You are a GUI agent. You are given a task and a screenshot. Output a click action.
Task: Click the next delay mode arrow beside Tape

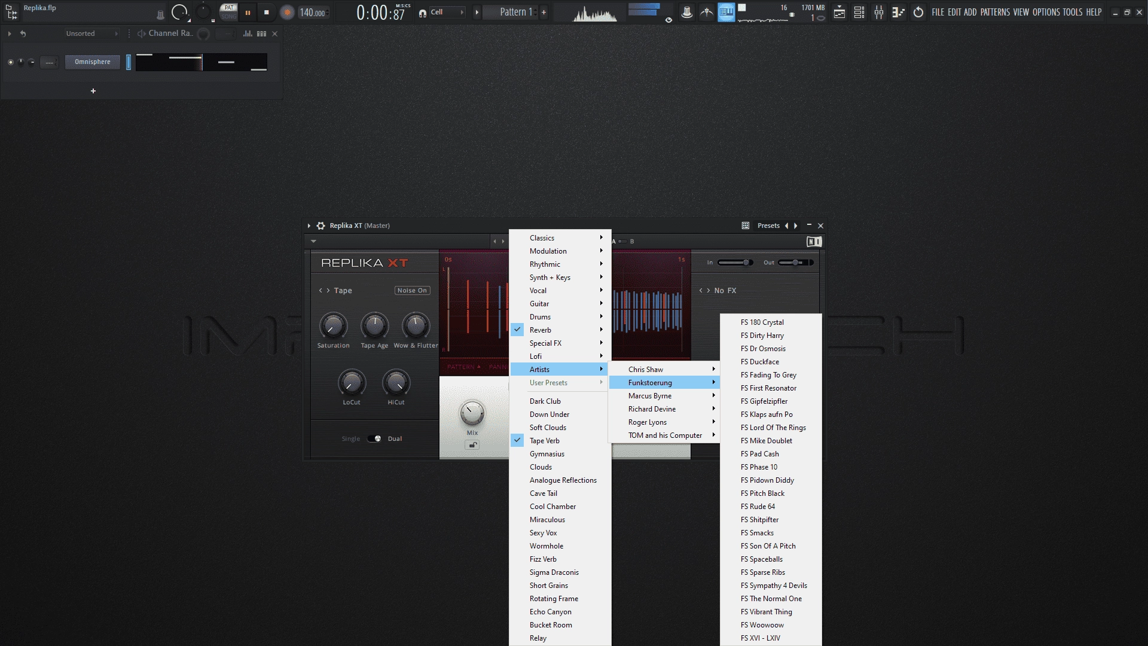tap(328, 290)
